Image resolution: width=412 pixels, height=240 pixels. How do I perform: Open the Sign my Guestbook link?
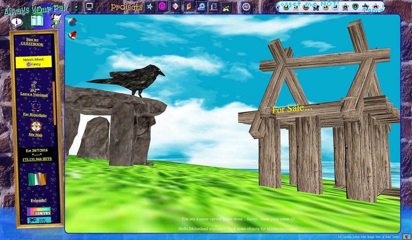[x=33, y=42]
